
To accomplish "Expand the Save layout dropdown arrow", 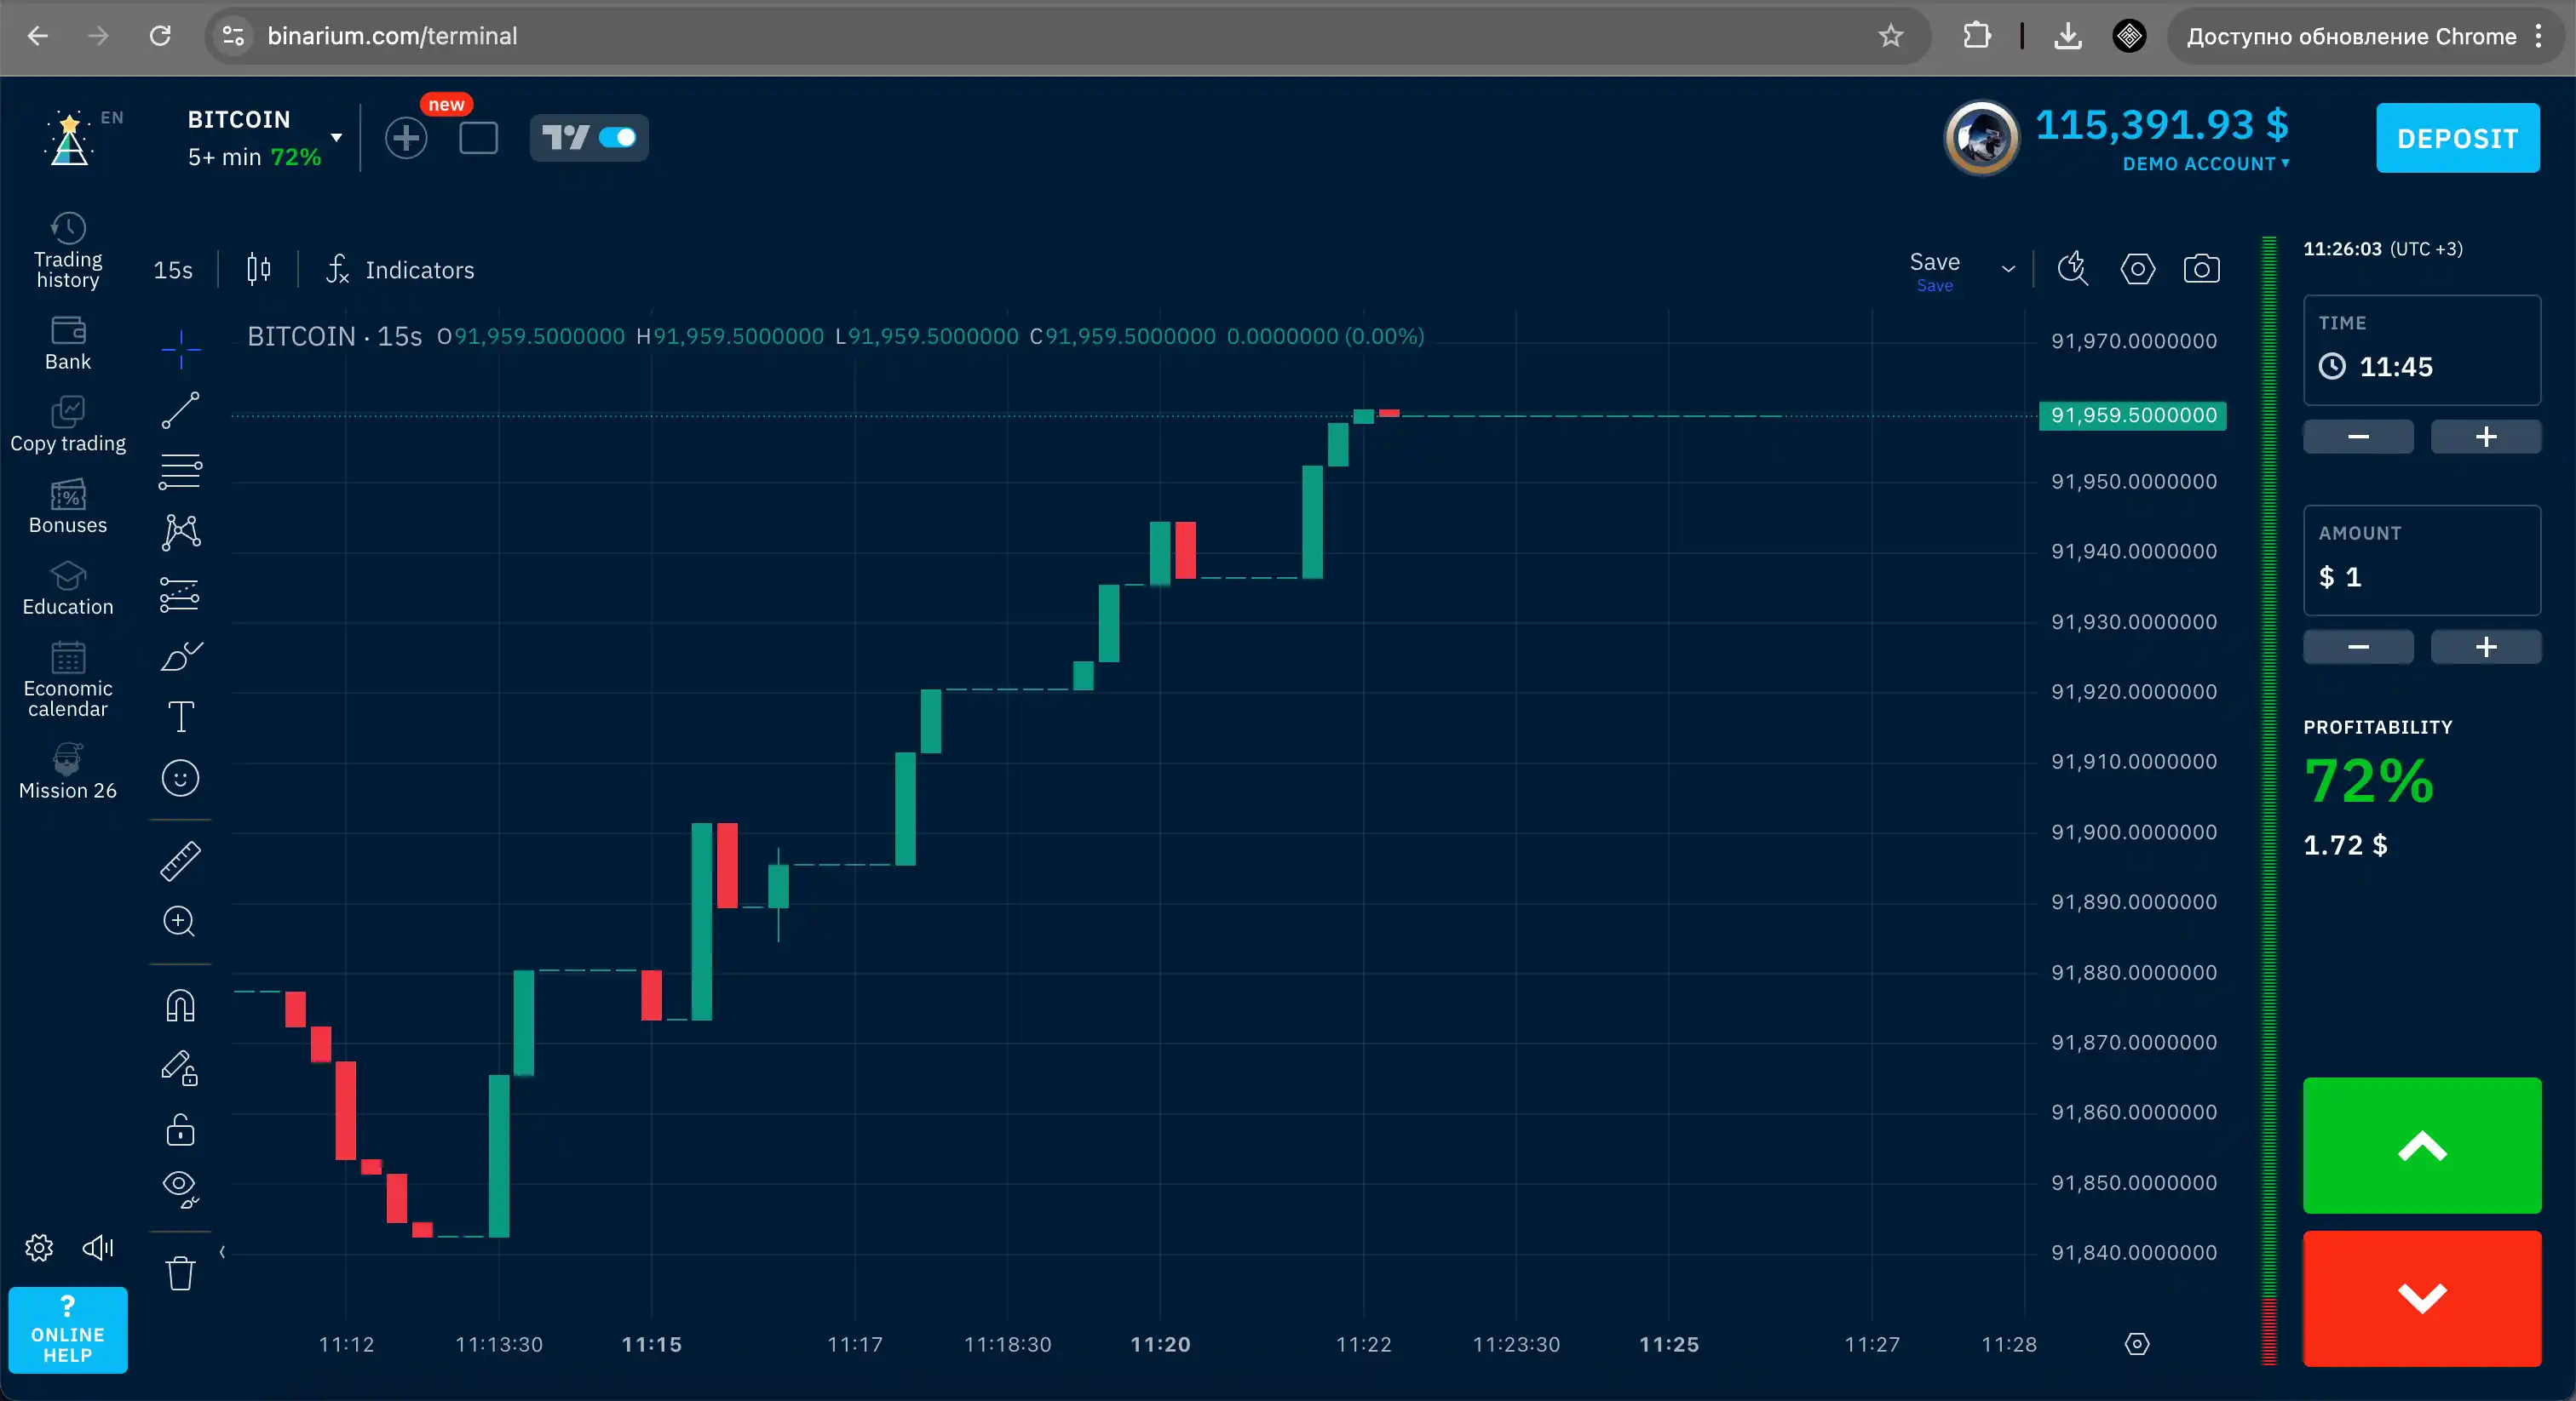I will point(2008,269).
